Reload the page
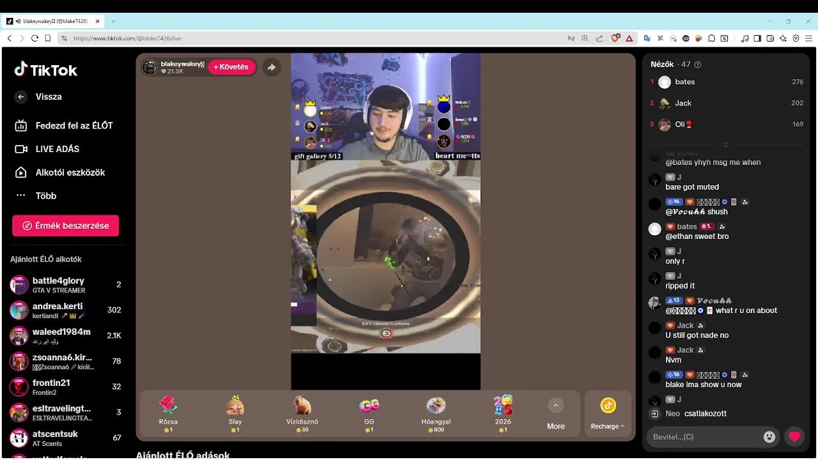 pyautogui.click(x=35, y=38)
